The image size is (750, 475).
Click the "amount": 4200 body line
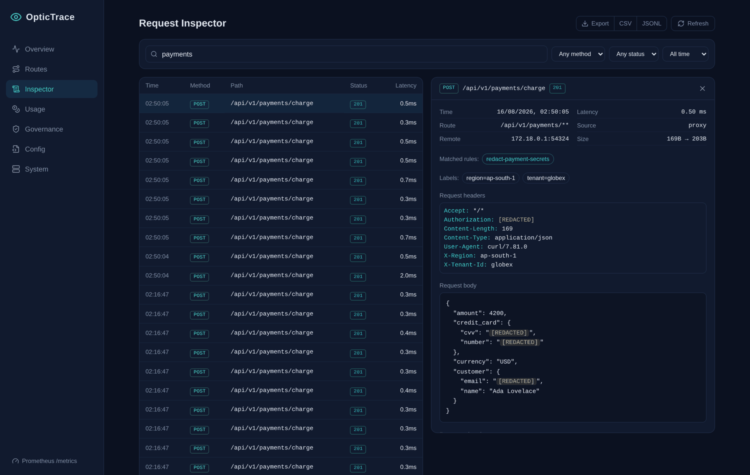point(480,313)
